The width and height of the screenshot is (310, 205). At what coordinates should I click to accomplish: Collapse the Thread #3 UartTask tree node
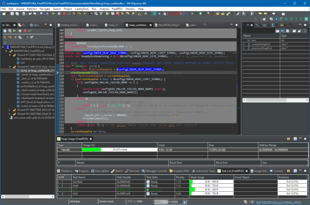(x=10, y=55)
